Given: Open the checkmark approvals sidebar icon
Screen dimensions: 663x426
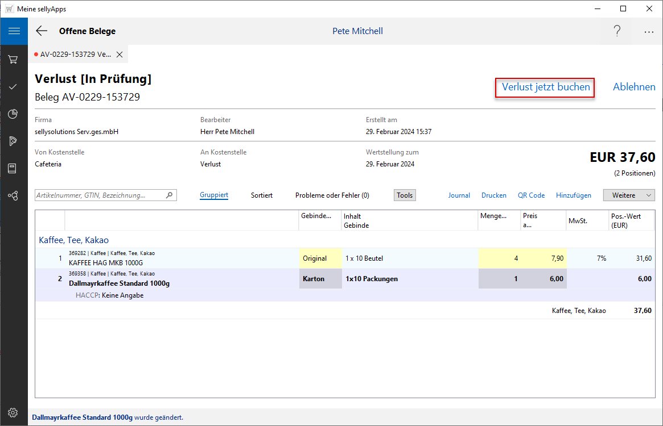Looking at the screenshot, I should pyautogui.click(x=13, y=86).
